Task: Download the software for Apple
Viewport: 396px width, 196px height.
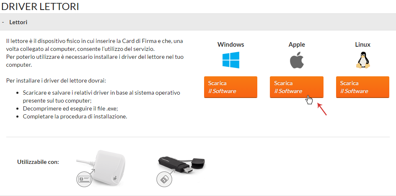Action: [297, 87]
